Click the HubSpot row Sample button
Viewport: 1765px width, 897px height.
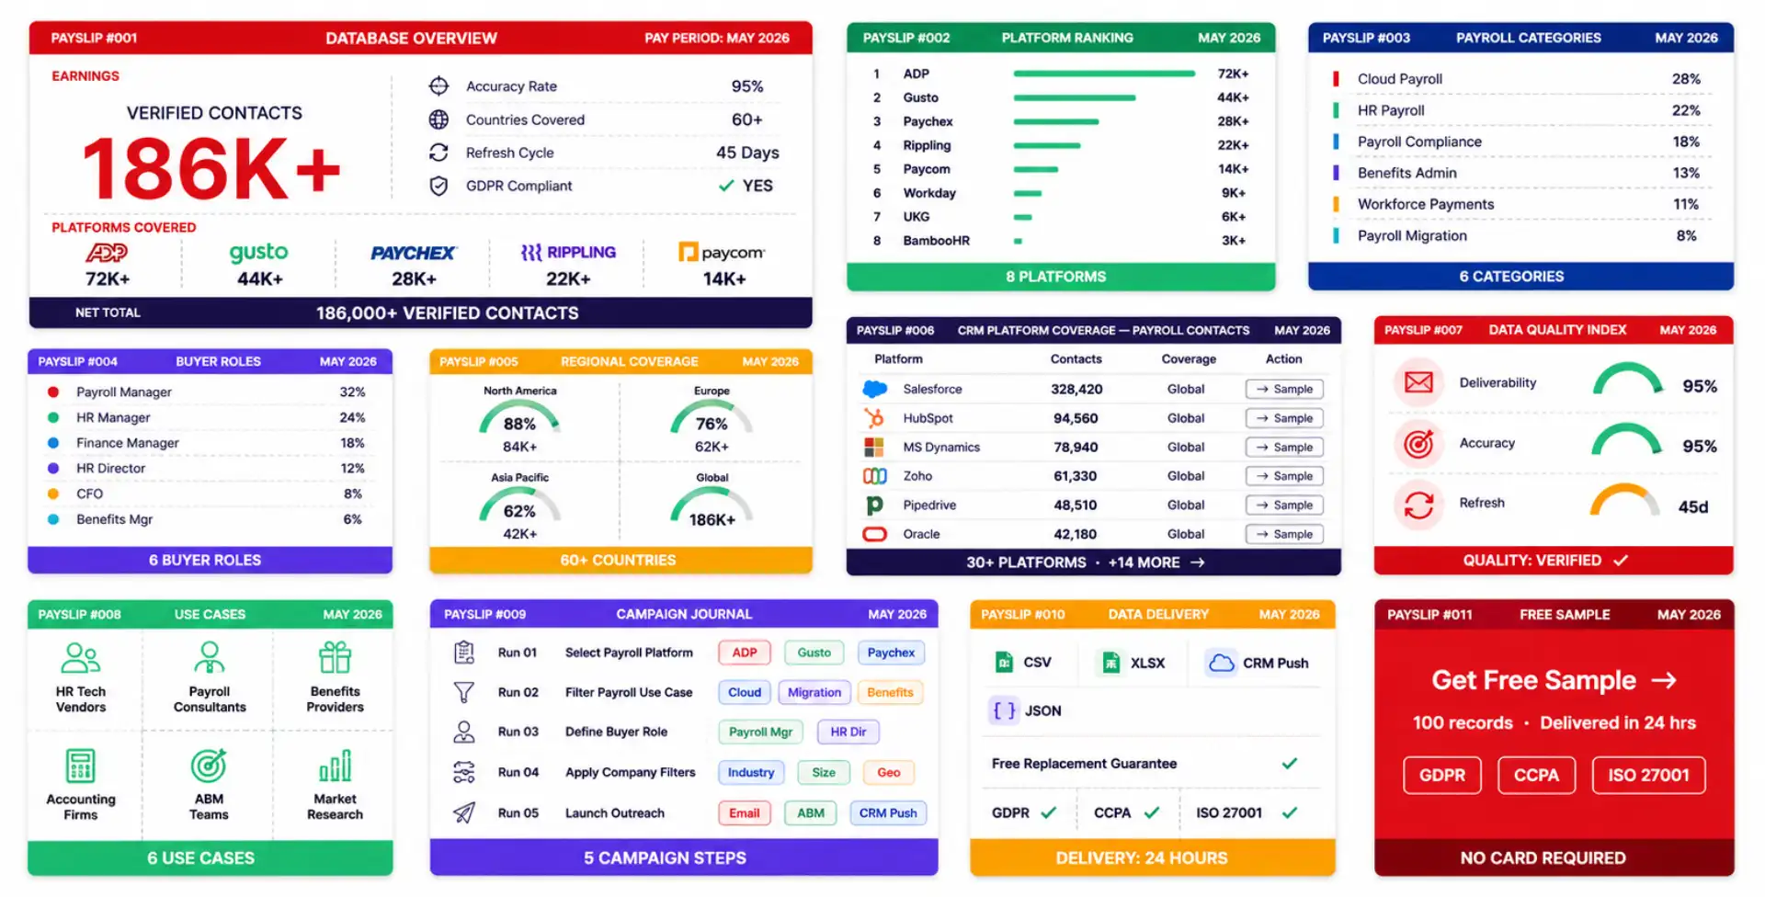point(1285,418)
